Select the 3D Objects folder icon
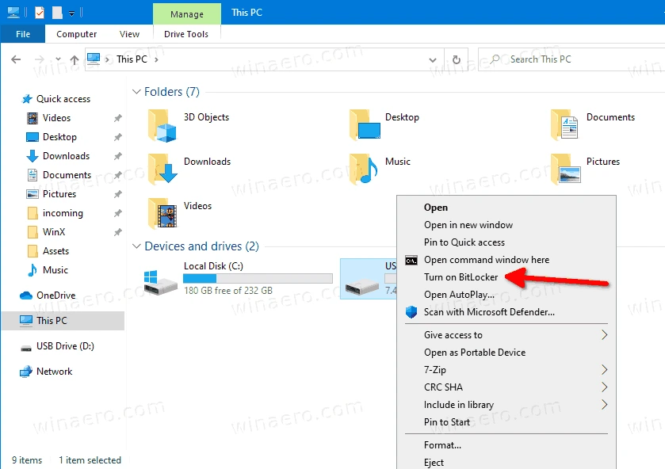Image resolution: width=665 pixels, height=469 pixels. tap(162, 125)
